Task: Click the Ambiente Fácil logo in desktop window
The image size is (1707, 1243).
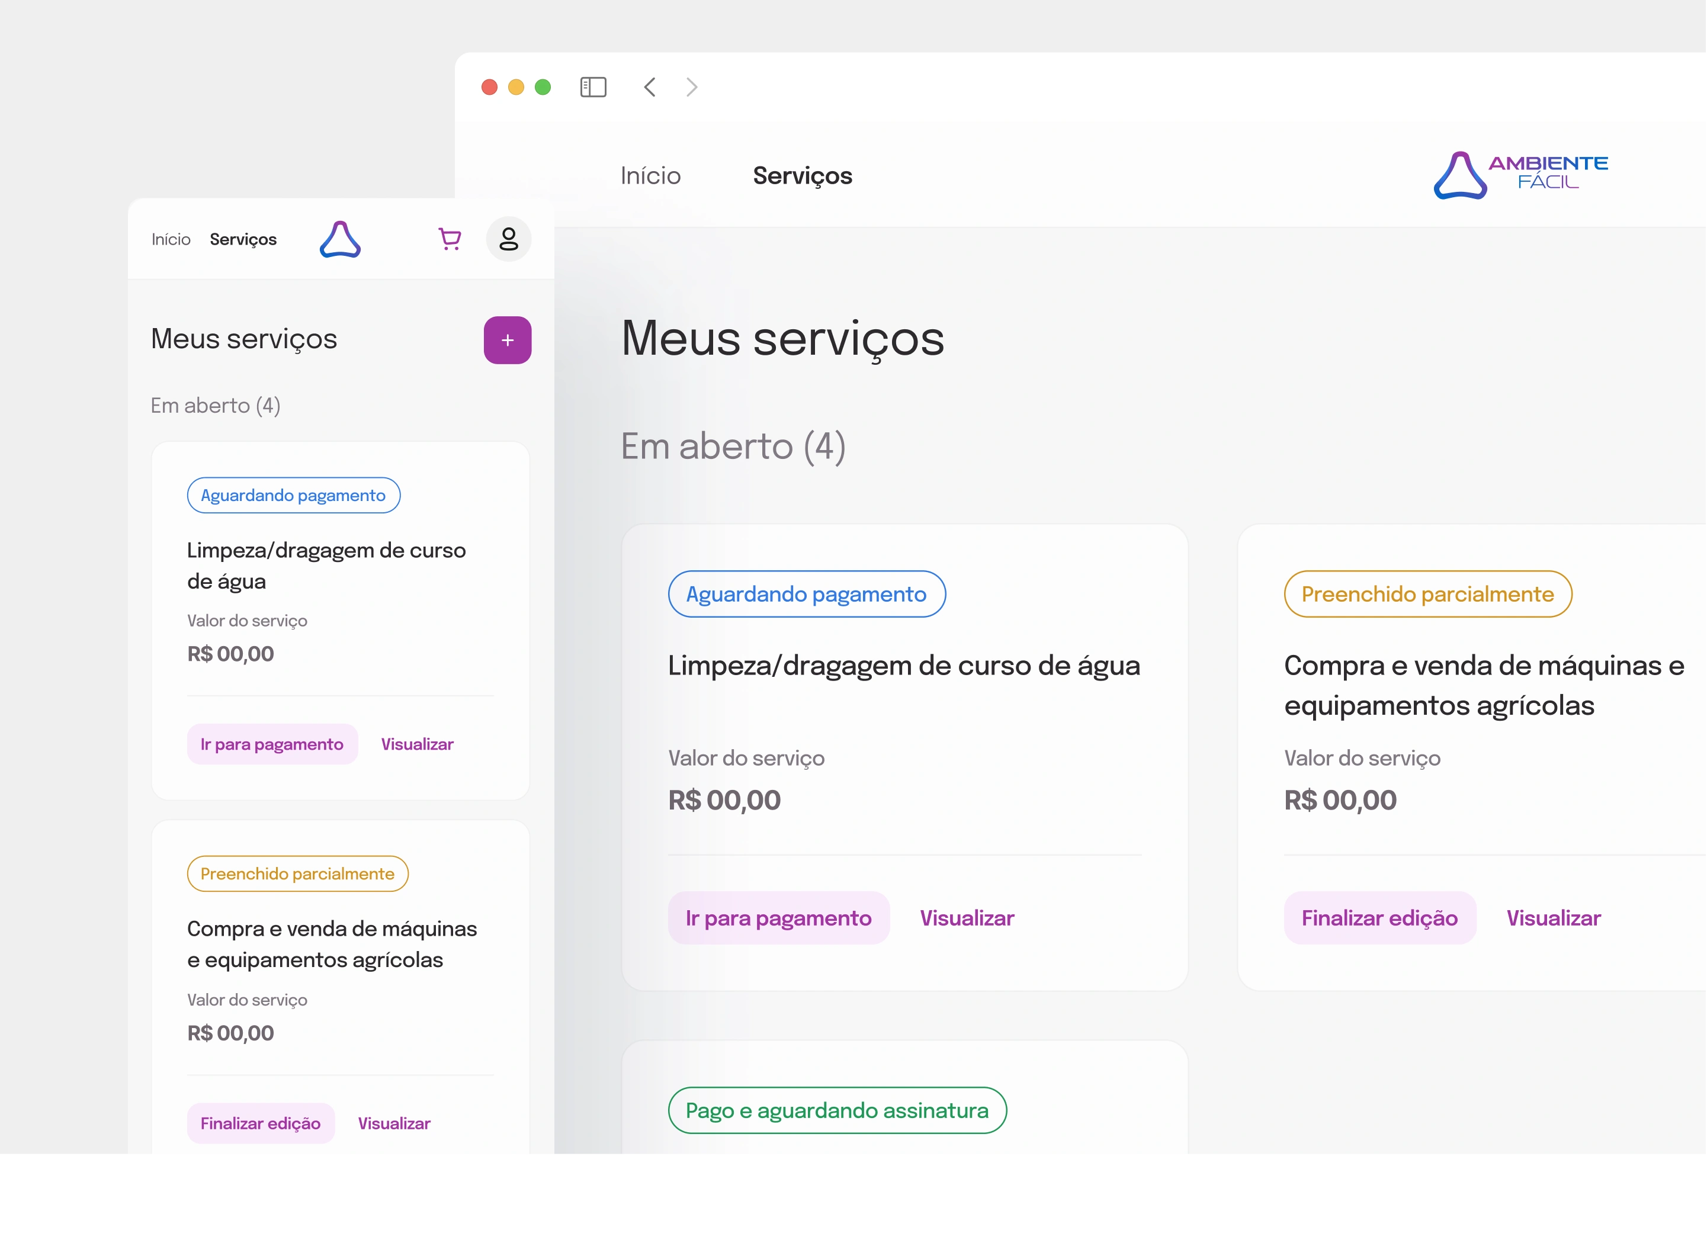Action: (x=1520, y=175)
